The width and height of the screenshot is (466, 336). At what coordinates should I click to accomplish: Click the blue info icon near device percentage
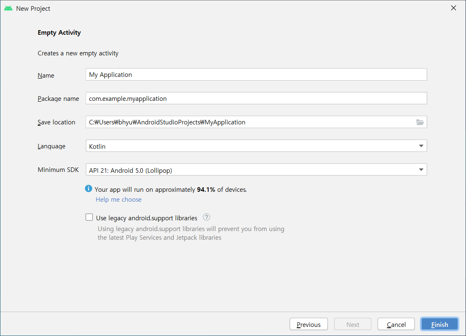click(x=89, y=188)
